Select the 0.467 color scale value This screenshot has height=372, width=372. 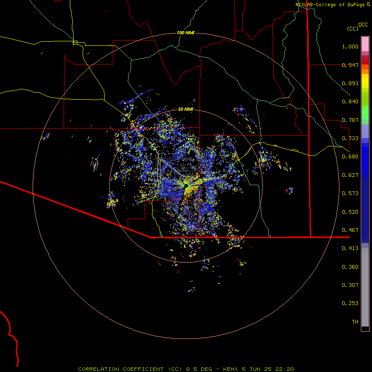[350, 230]
